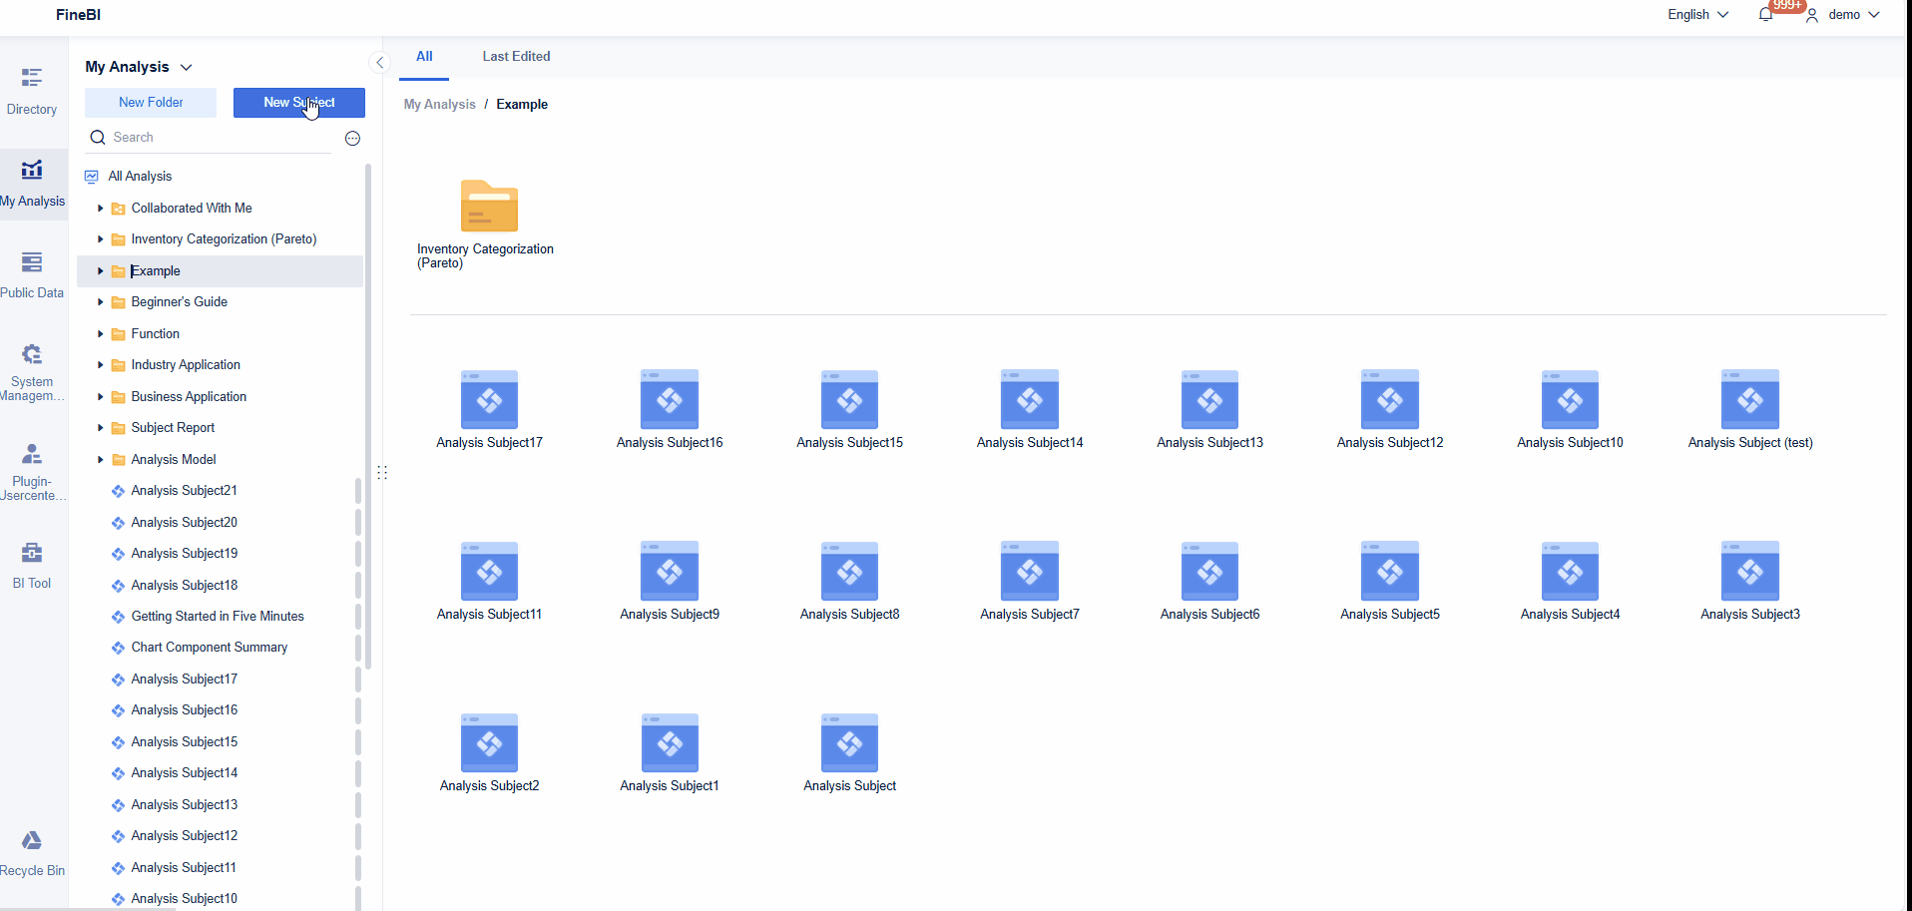The height and width of the screenshot is (911, 1912).
Task: Open Analysis Subject16 icon in the grid
Action: [x=670, y=400]
